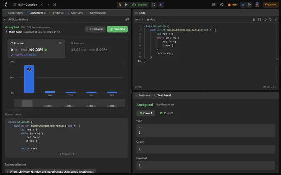Click the notes icon beside Submit

pos(154,5)
